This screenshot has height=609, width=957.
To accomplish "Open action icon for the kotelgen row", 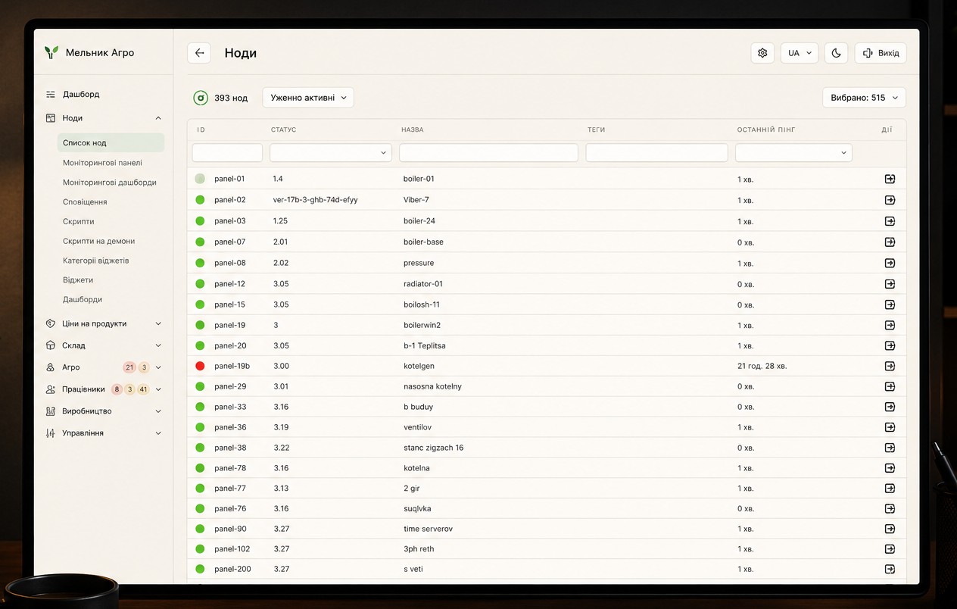I will coord(890,366).
